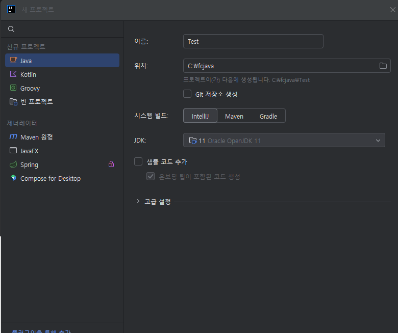Click the 위치 location field C:₩fcjava
398x333 pixels.
point(287,66)
